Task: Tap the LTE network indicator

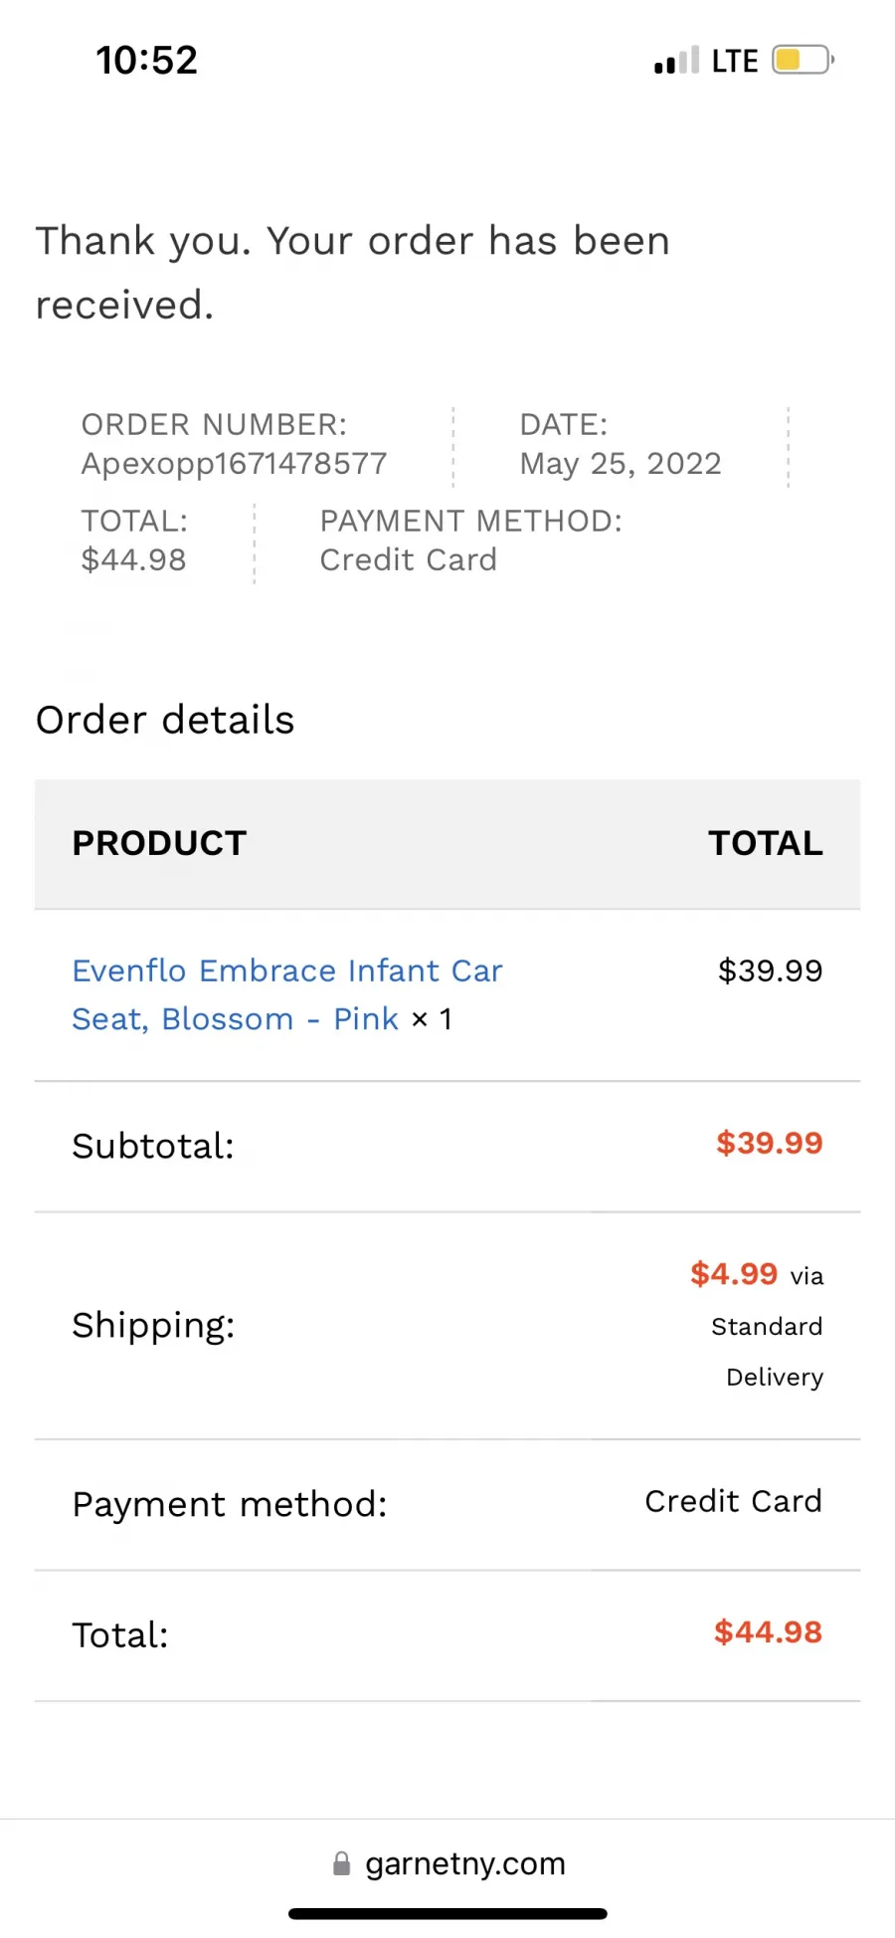Action: pos(735,61)
